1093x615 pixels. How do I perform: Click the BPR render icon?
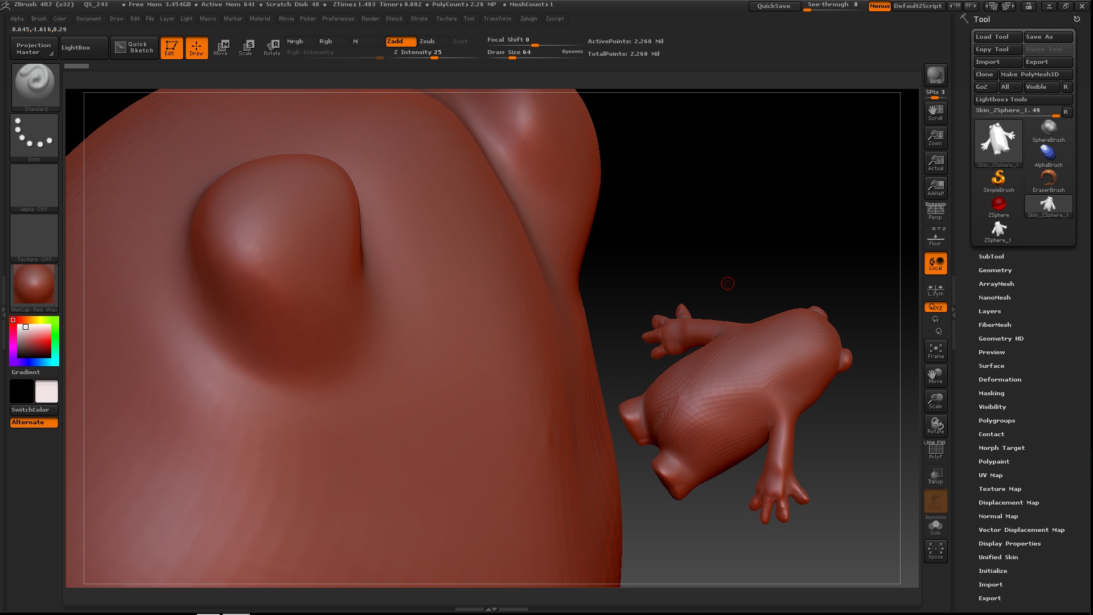tap(935, 75)
